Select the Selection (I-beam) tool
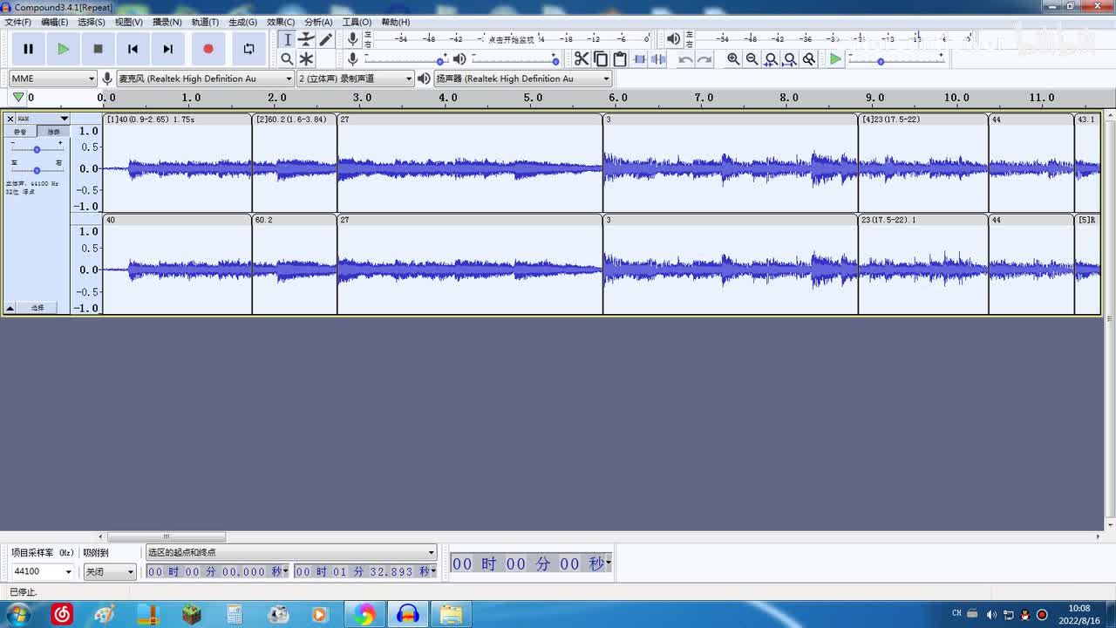 pyautogui.click(x=287, y=39)
